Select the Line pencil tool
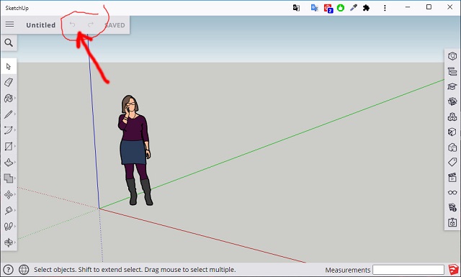 [x=9, y=114]
